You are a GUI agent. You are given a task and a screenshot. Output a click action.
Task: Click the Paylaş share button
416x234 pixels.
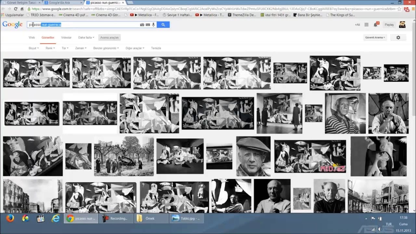[389, 25]
